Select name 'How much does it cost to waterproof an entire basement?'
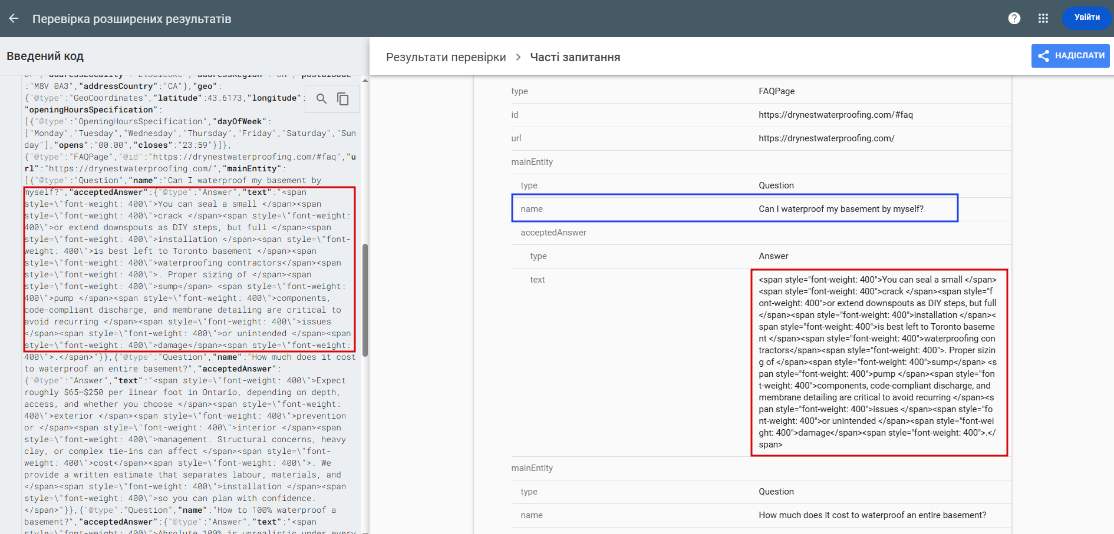Viewport: 1114px width, 534px height. pyautogui.click(x=872, y=515)
